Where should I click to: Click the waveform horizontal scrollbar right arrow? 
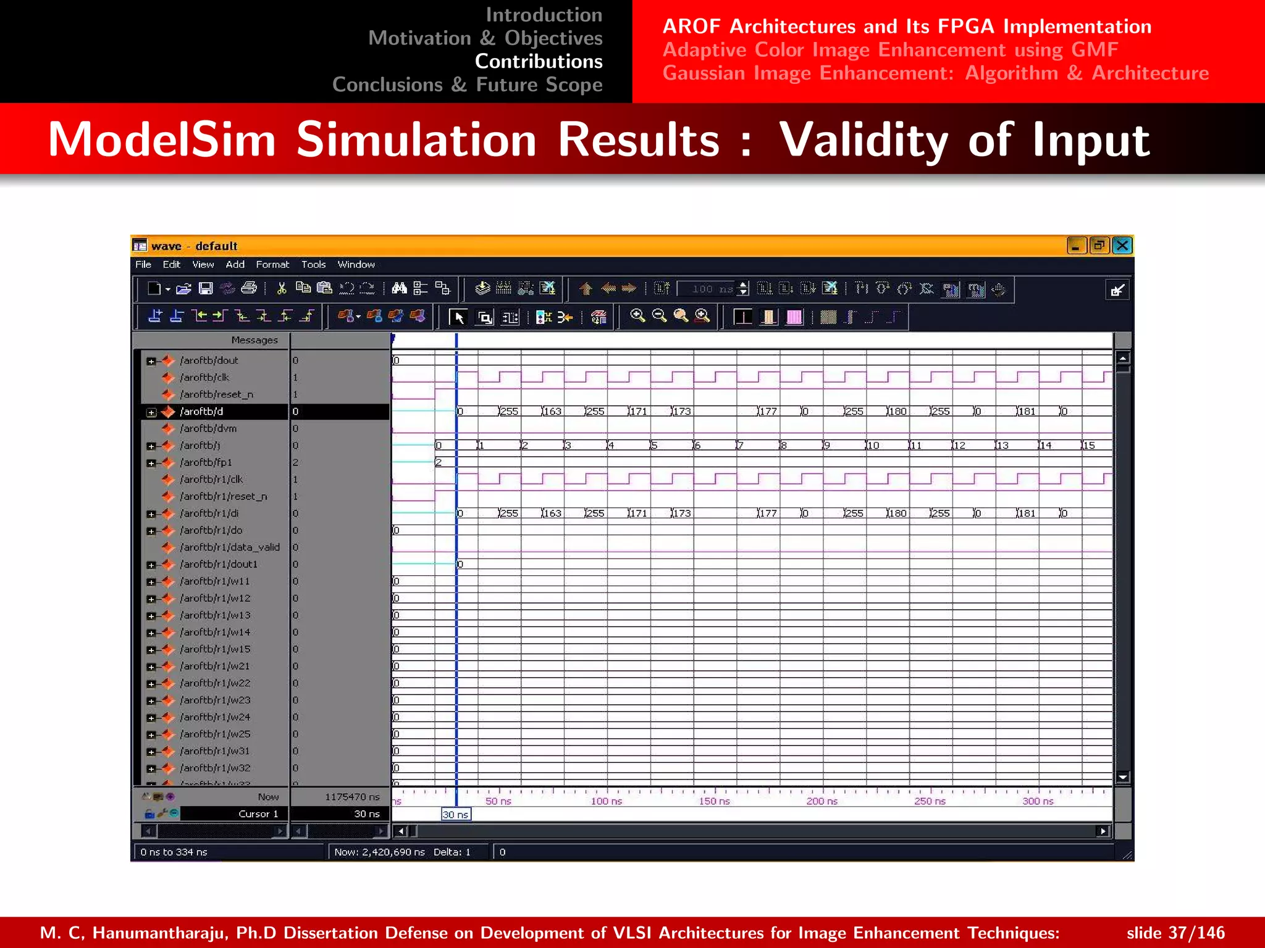(1103, 831)
